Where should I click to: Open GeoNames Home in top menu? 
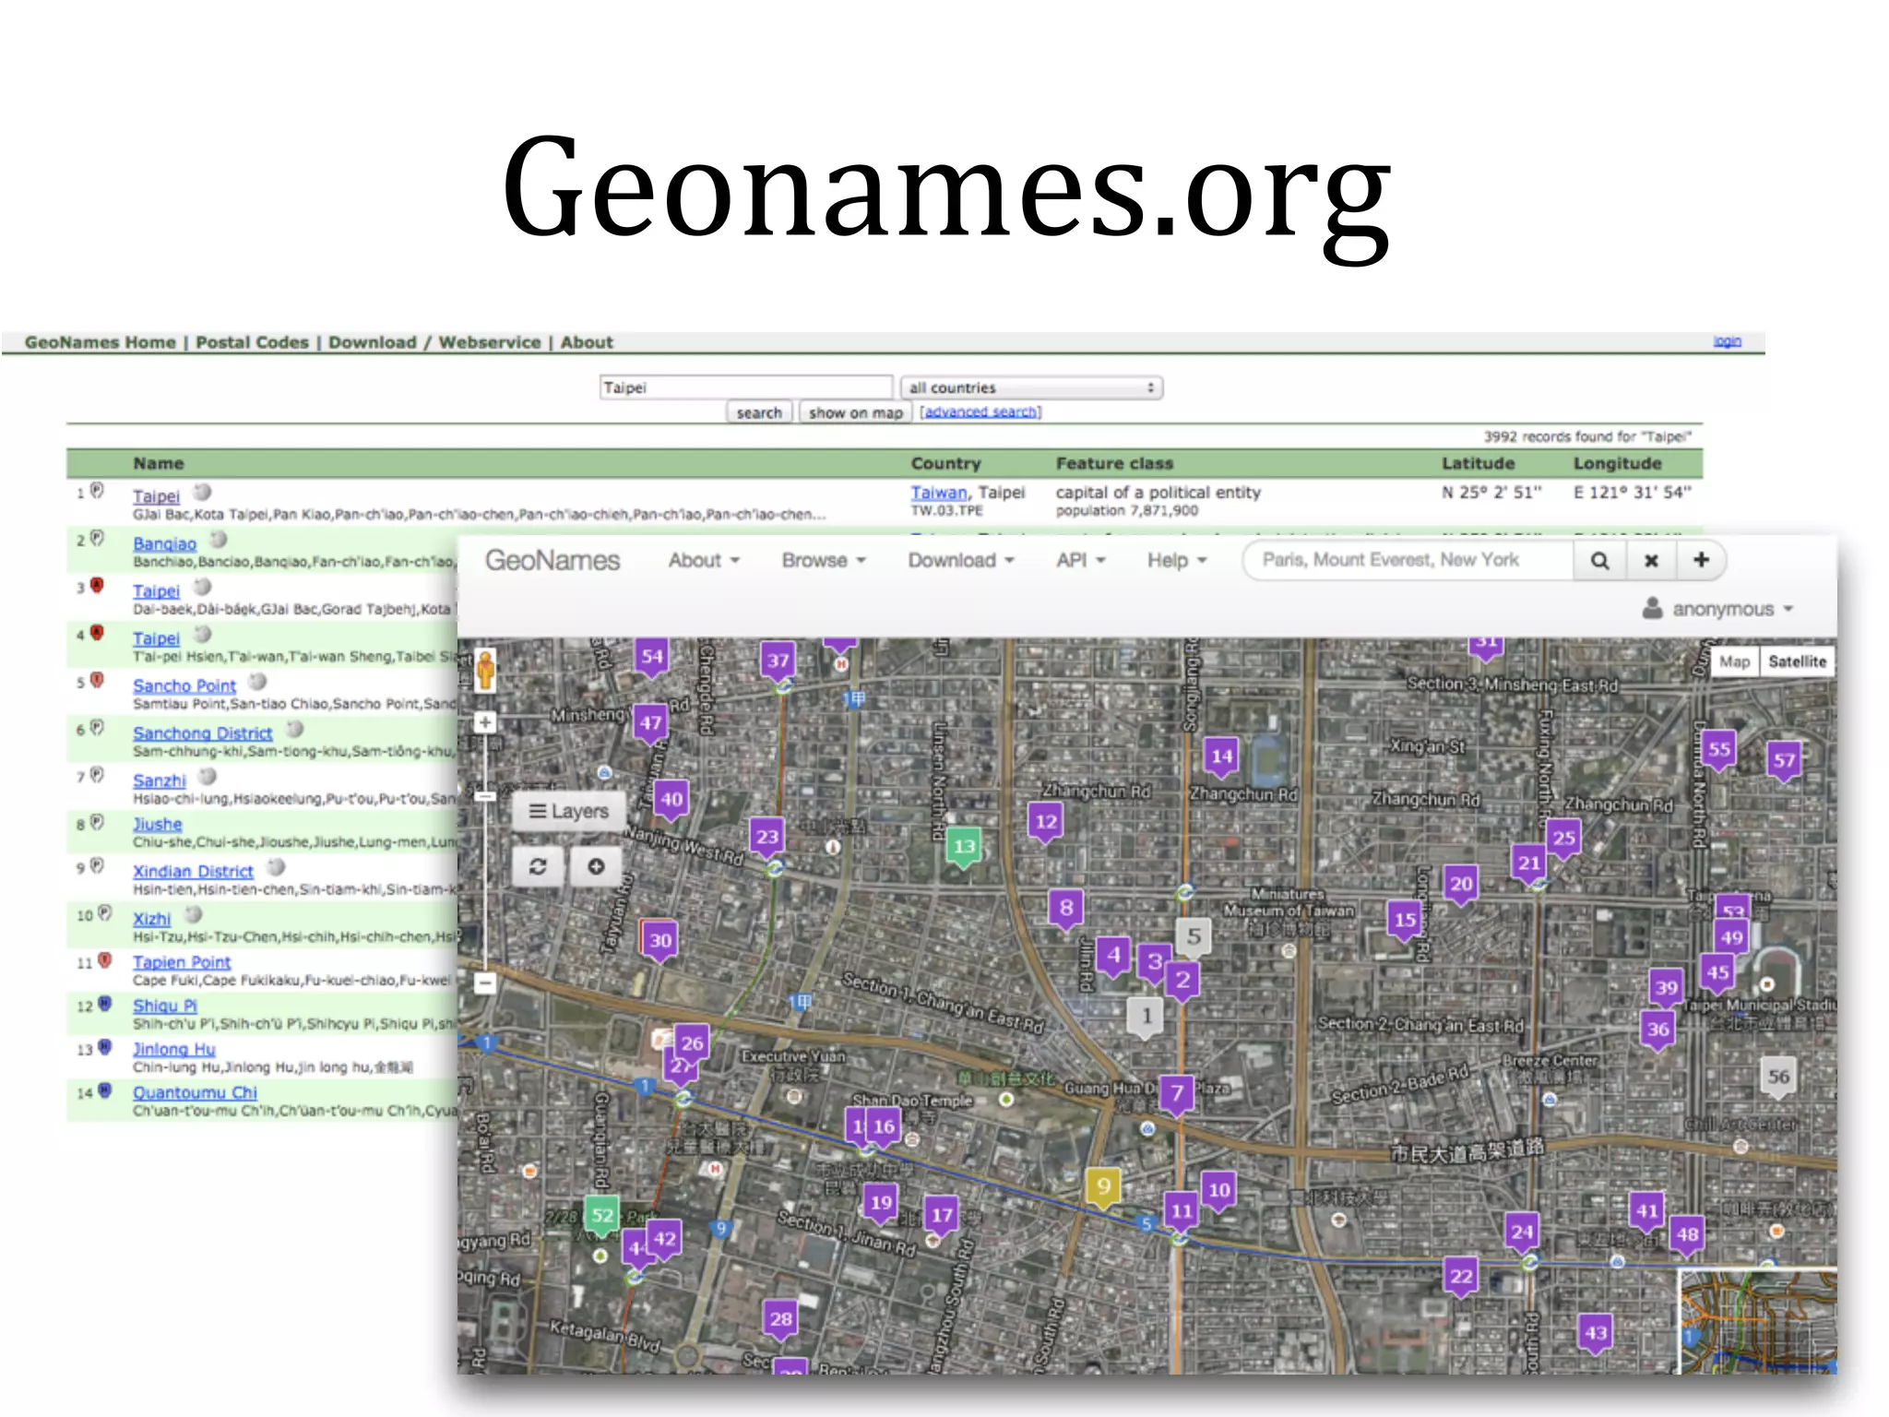coord(100,342)
